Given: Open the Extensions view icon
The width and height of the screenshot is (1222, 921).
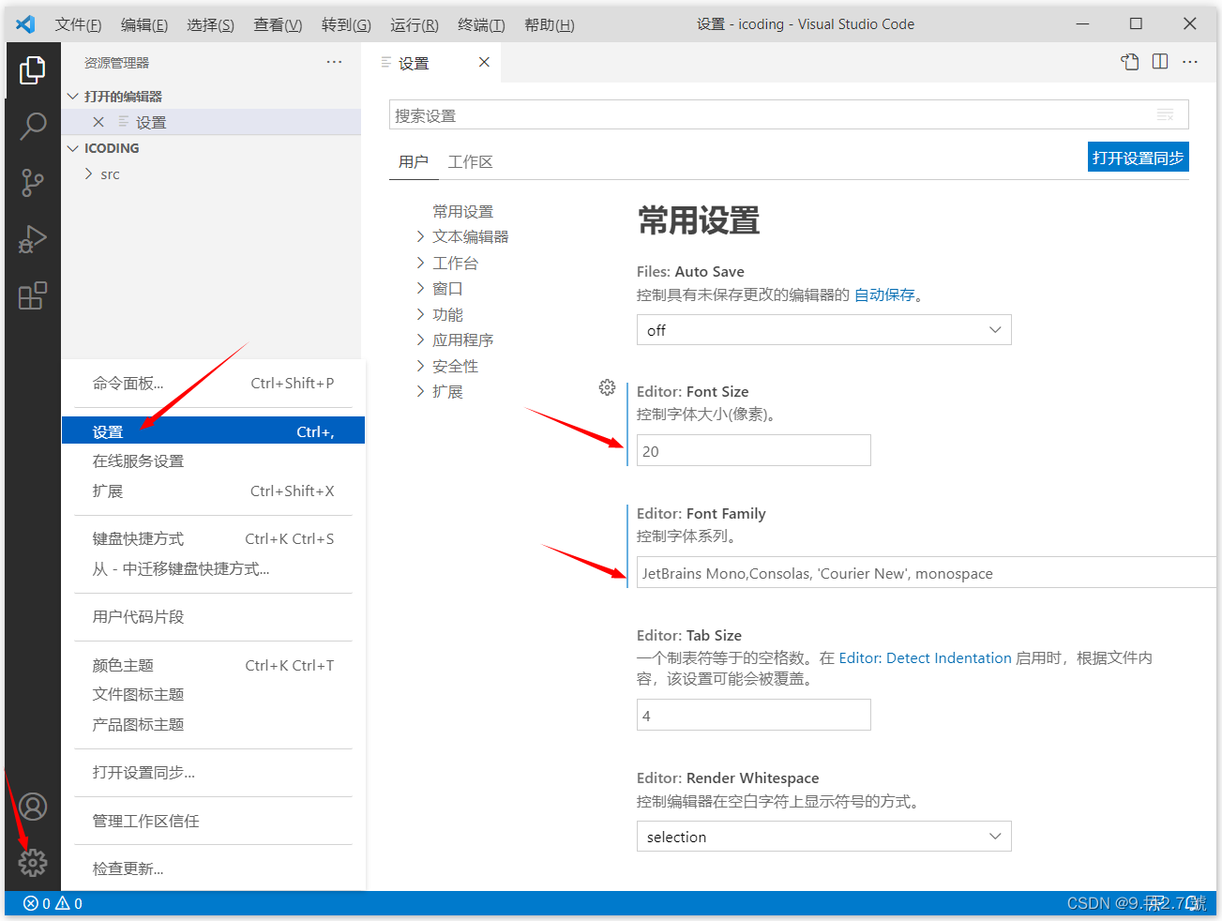Looking at the screenshot, I should click(x=33, y=295).
